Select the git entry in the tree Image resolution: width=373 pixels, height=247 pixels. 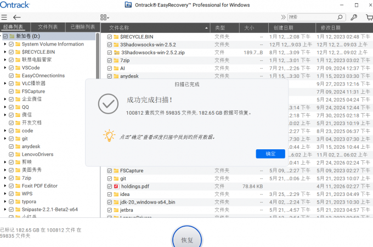point(25,138)
